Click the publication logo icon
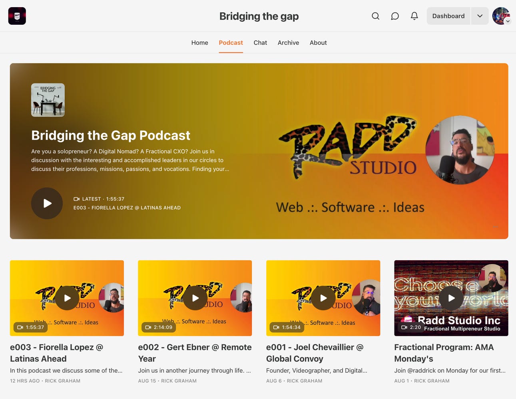The height and width of the screenshot is (399, 516). click(x=17, y=16)
